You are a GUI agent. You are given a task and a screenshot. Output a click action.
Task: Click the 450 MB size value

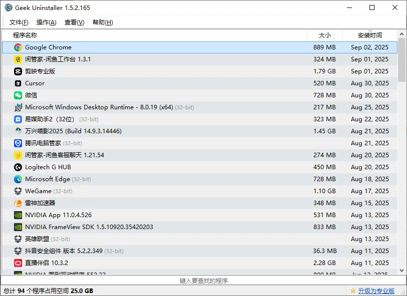pos(324,167)
